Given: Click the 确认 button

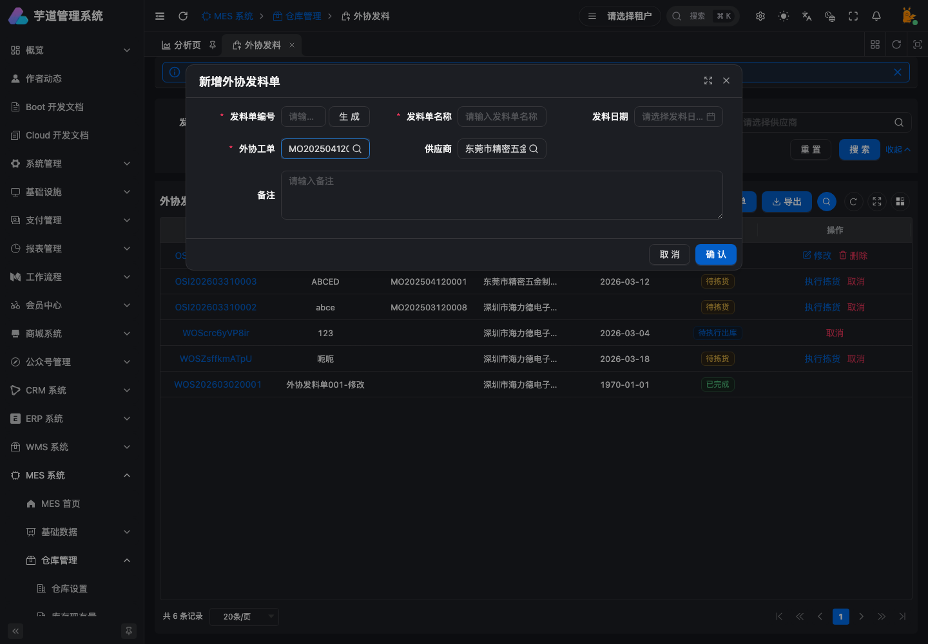Looking at the screenshot, I should coord(716,254).
